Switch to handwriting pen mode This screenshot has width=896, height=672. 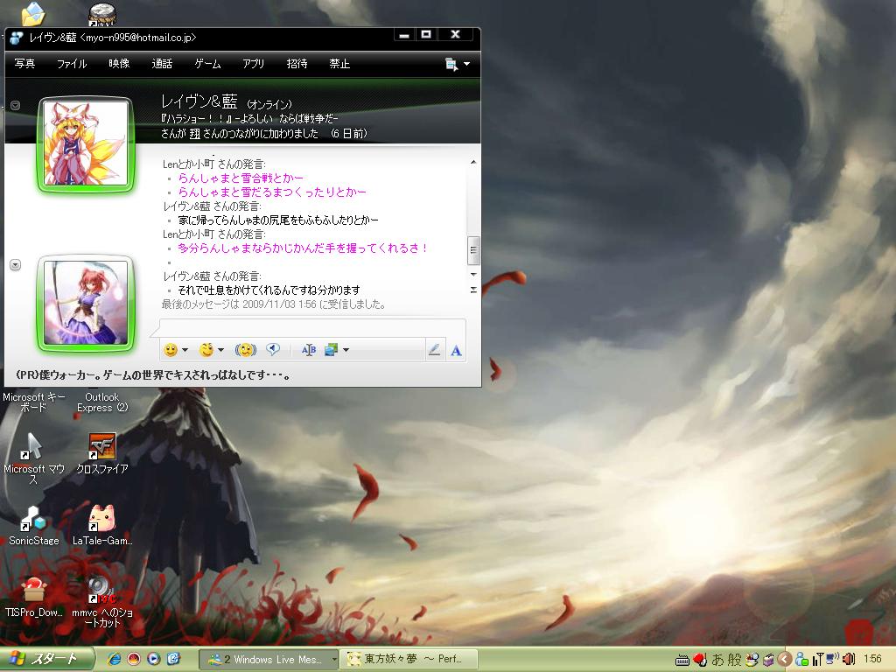(x=434, y=350)
